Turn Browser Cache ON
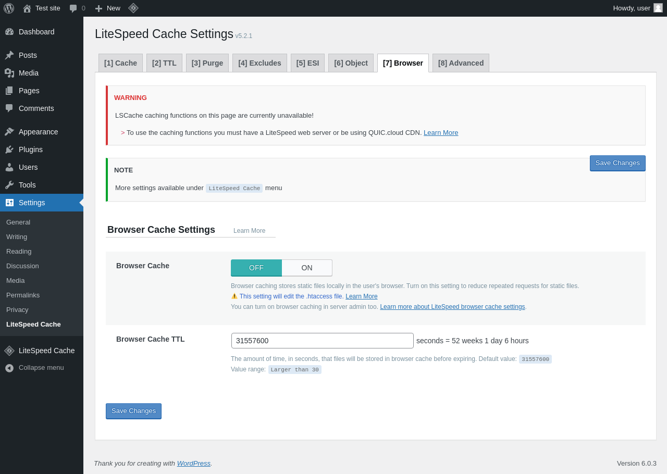This screenshot has height=474, width=667. (307, 268)
